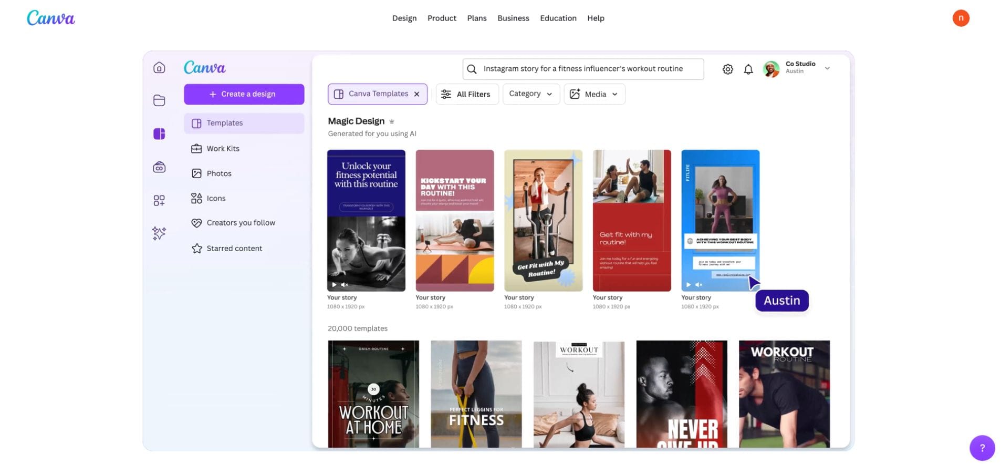Select the purple Templates icon in the left rail

coord(159,134)
